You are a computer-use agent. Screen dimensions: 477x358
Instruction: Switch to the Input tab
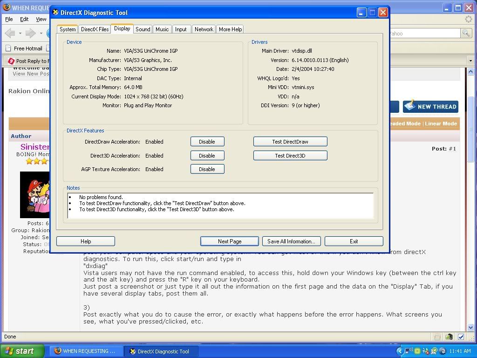181,29
